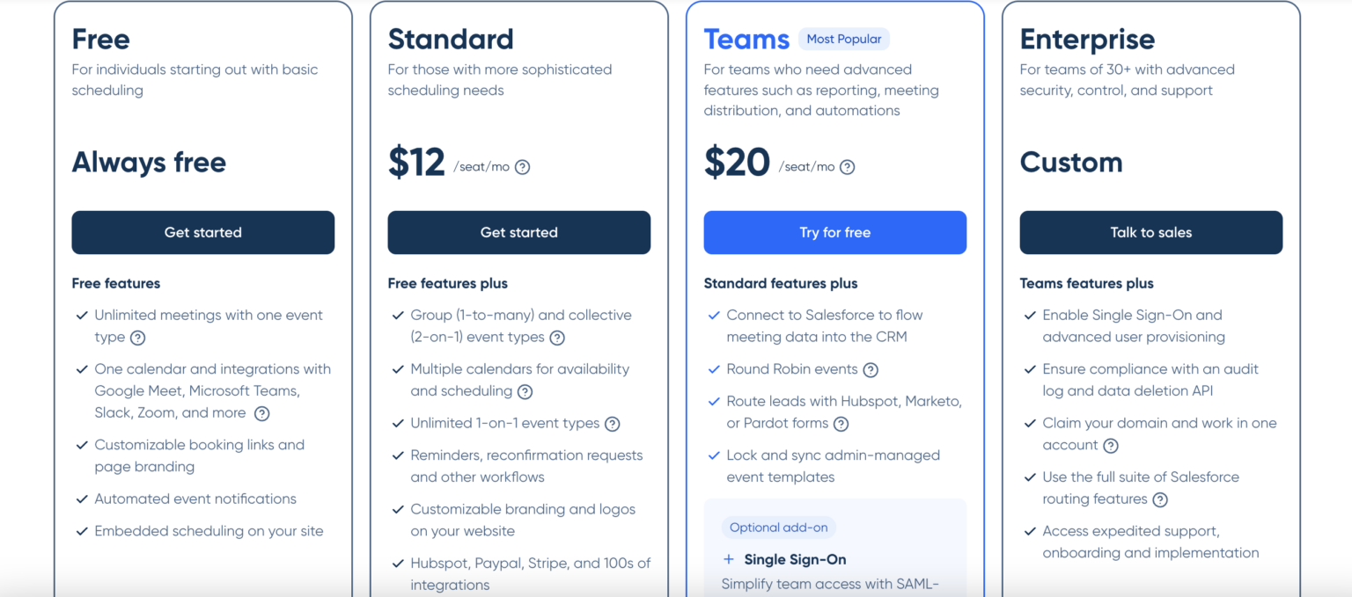Viewport: 1352px width, 597px height.
Task: Select the Enterprise plan heading
Action: coord(1087,40)
